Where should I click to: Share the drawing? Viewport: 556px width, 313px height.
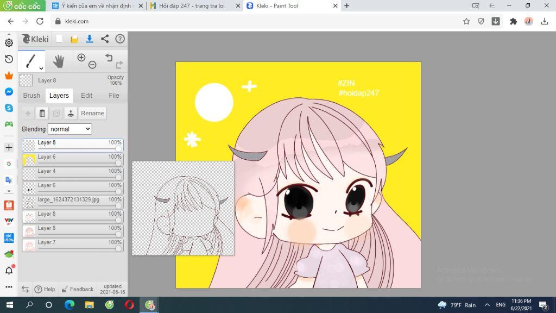point(105,39)
